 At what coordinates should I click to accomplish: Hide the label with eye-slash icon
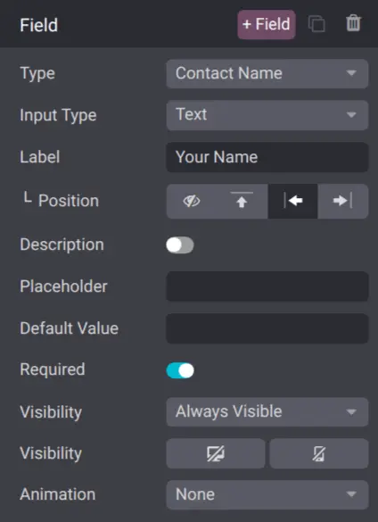192,201
